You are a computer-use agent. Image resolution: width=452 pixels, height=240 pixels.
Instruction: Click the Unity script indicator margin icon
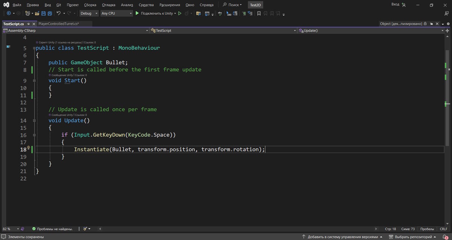pos(8,47)
